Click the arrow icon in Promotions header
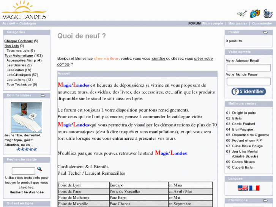 265,201
